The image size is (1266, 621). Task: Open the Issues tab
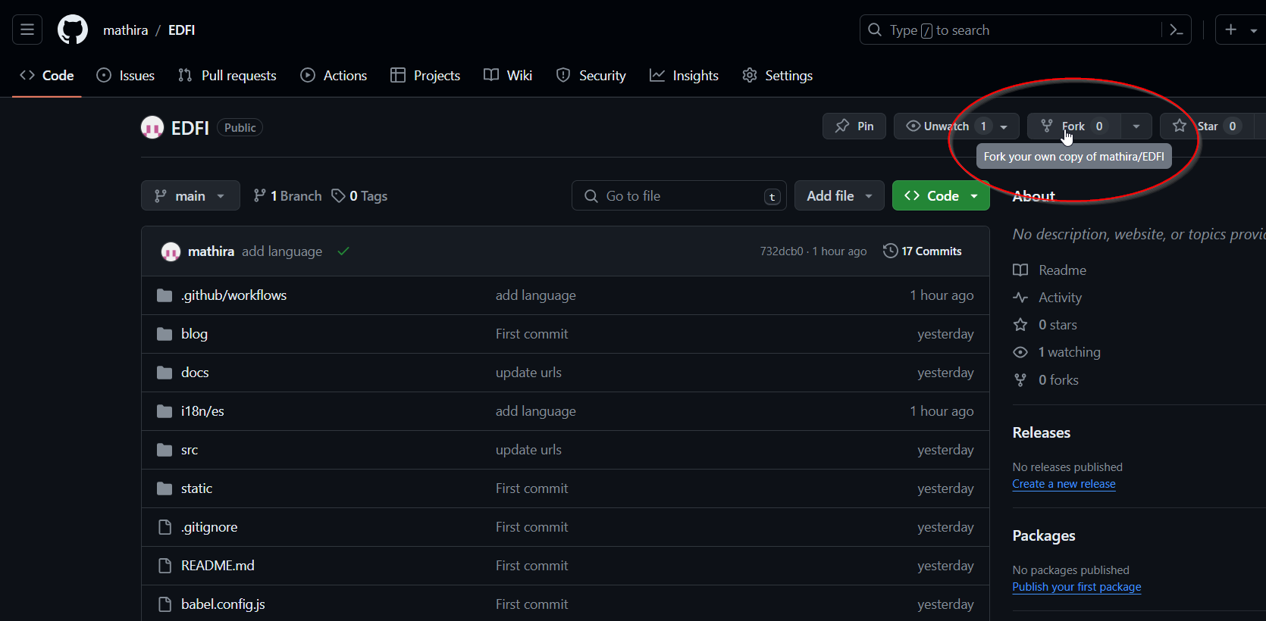click(126, 76)
